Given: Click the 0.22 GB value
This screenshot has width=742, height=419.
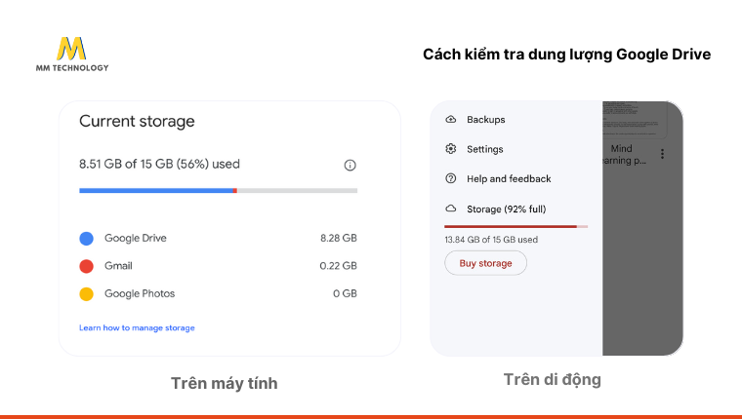Looking at the screenshot, I should click(x=338, y=266).
